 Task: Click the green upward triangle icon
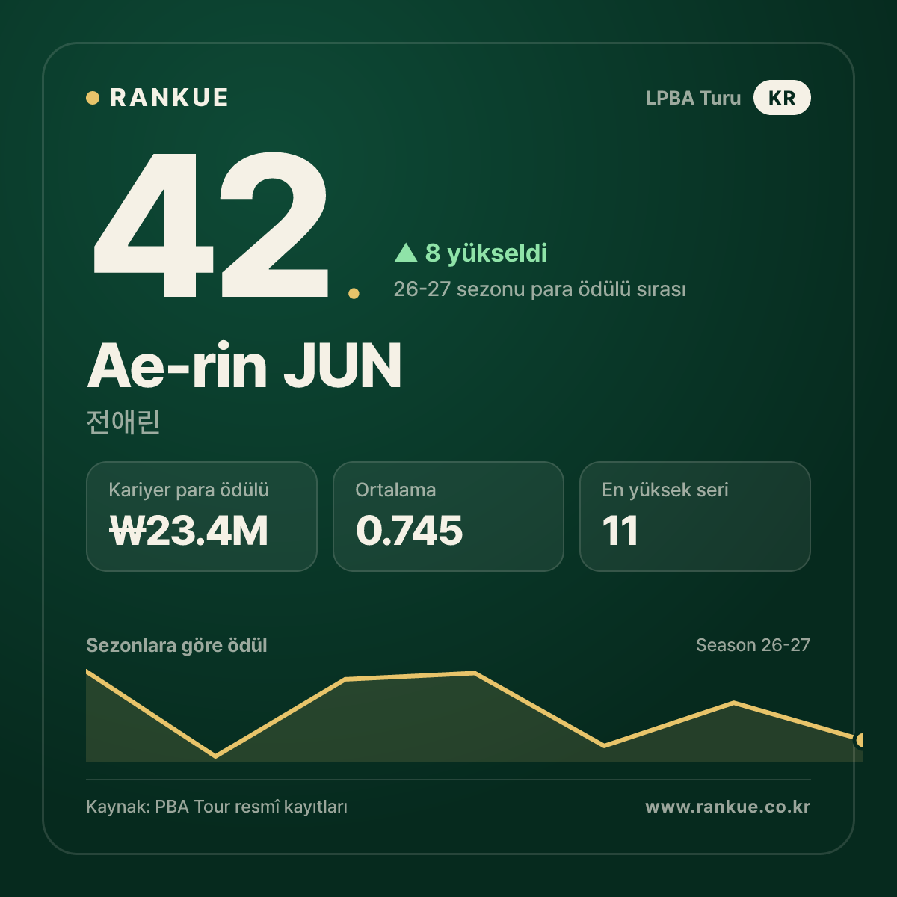pyautogui.click(x=406, y=253)
